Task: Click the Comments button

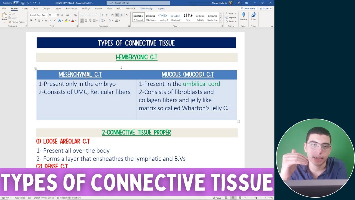Action: [x=248, y=9]
